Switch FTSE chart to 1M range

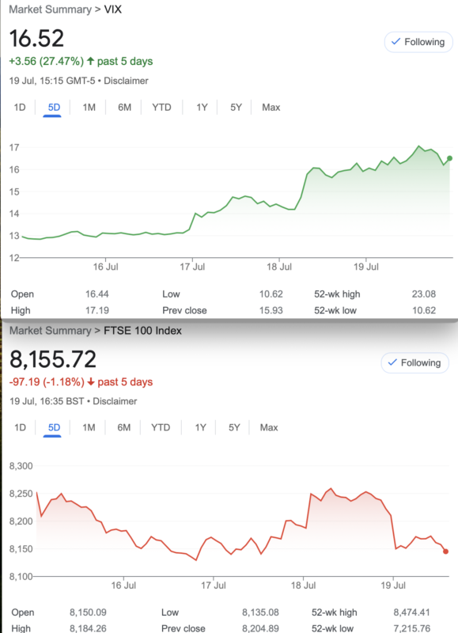coord(89,427)
